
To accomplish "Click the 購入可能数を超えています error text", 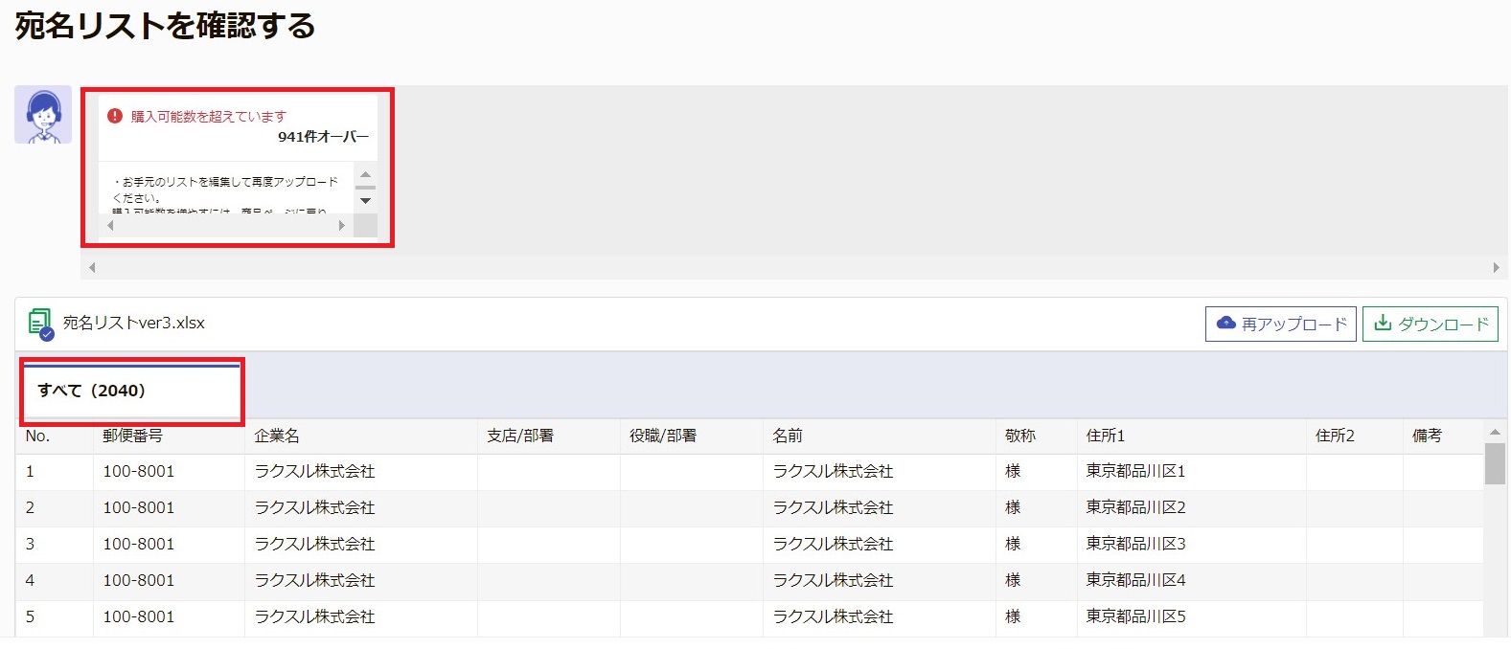I will [x=209, y=117].
